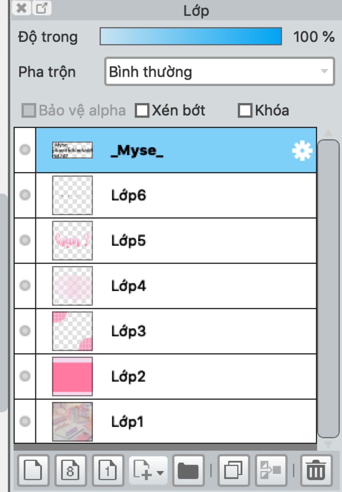Enable the Khóa lock checkbox
The image size is (342, 492).
[x=245, y=111]
